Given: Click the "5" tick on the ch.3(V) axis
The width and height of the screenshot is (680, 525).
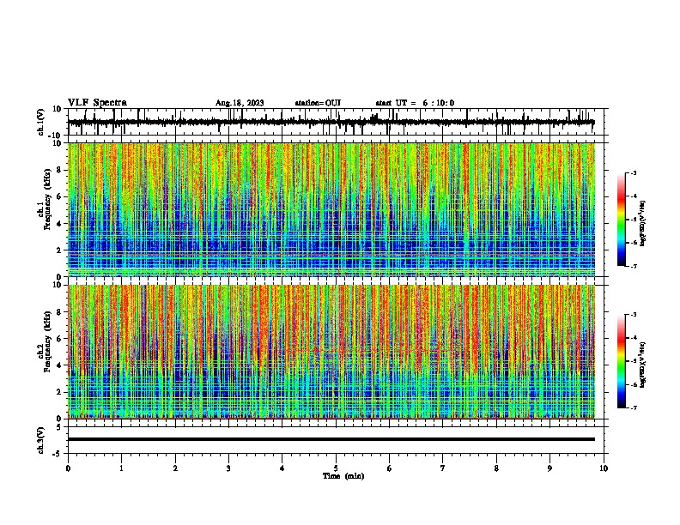Looking at the screenshot, I should click(59, 427).
